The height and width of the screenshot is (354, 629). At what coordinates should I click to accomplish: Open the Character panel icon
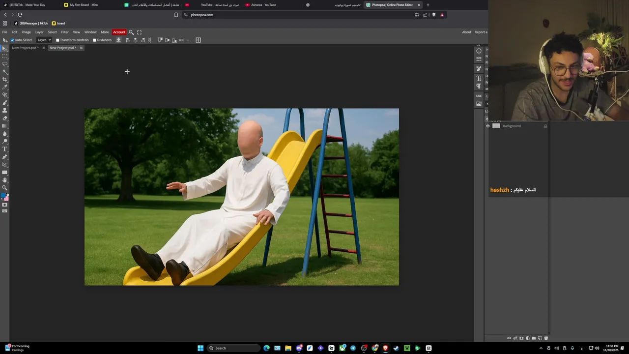tap(479, 78)
